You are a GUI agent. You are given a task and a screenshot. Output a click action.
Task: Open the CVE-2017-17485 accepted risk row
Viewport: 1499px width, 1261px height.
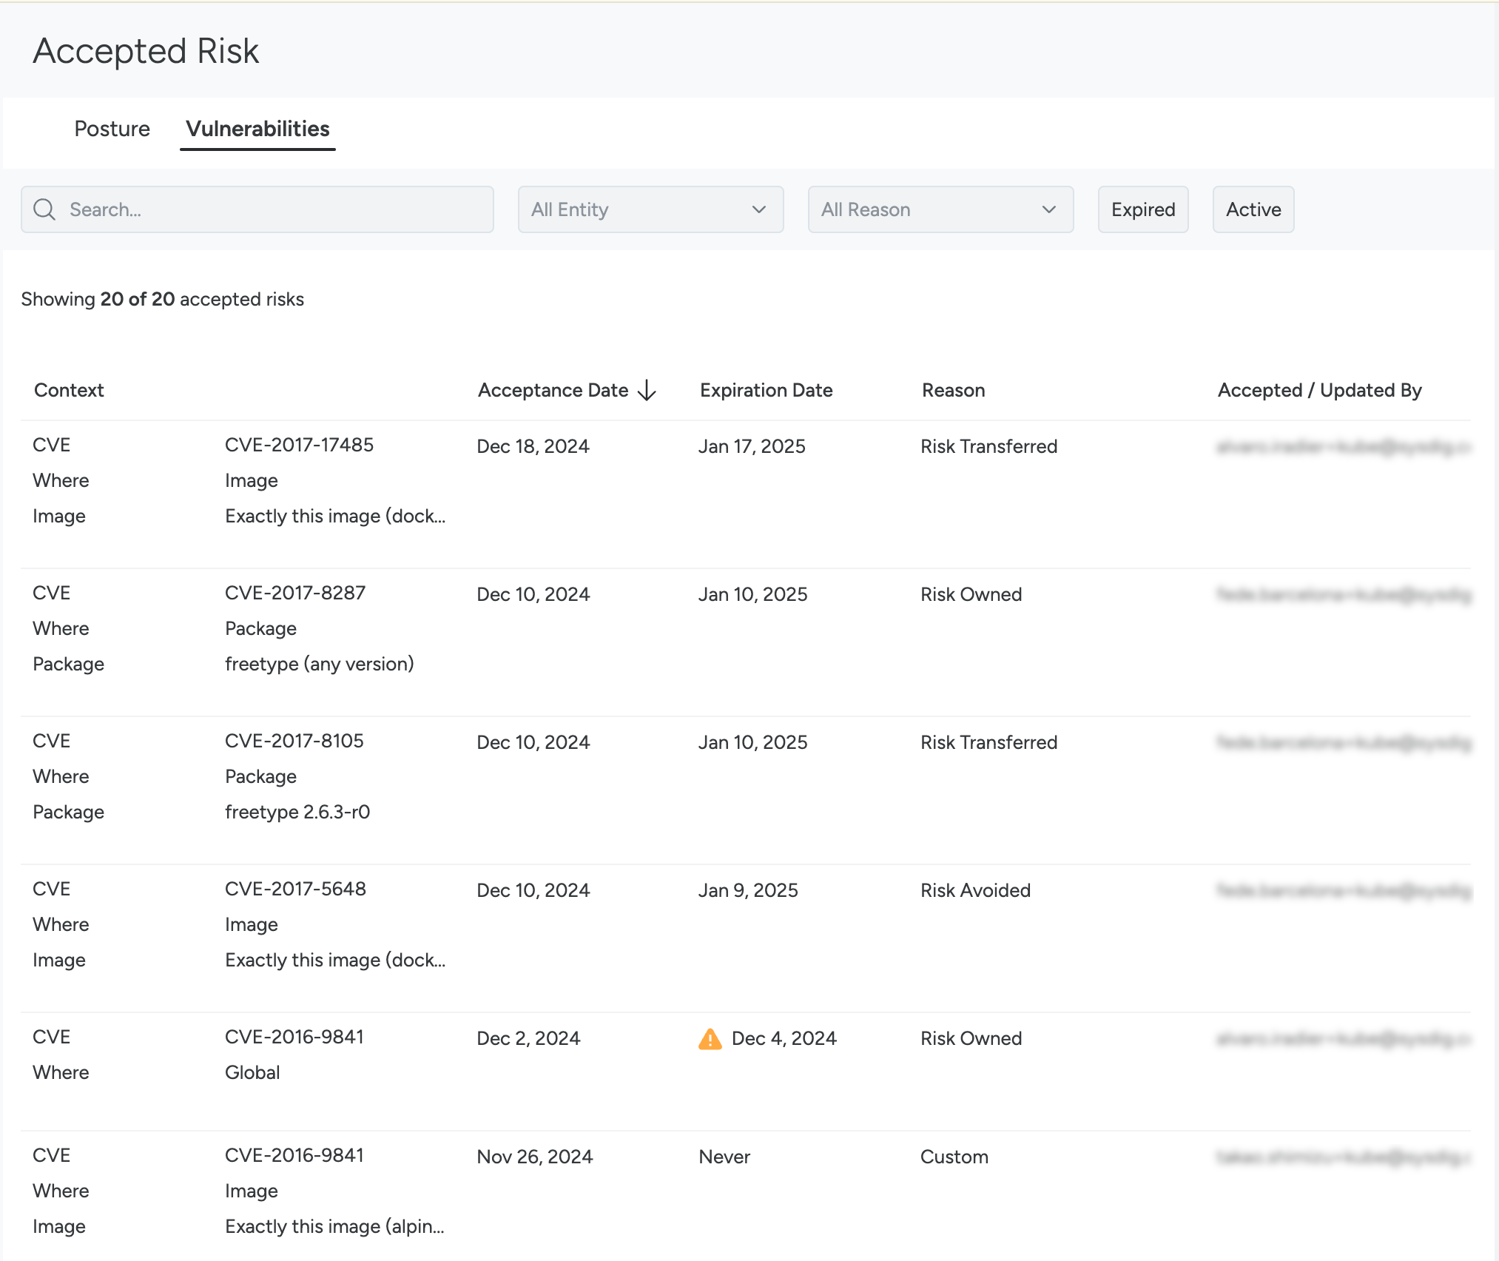(299, 445)
